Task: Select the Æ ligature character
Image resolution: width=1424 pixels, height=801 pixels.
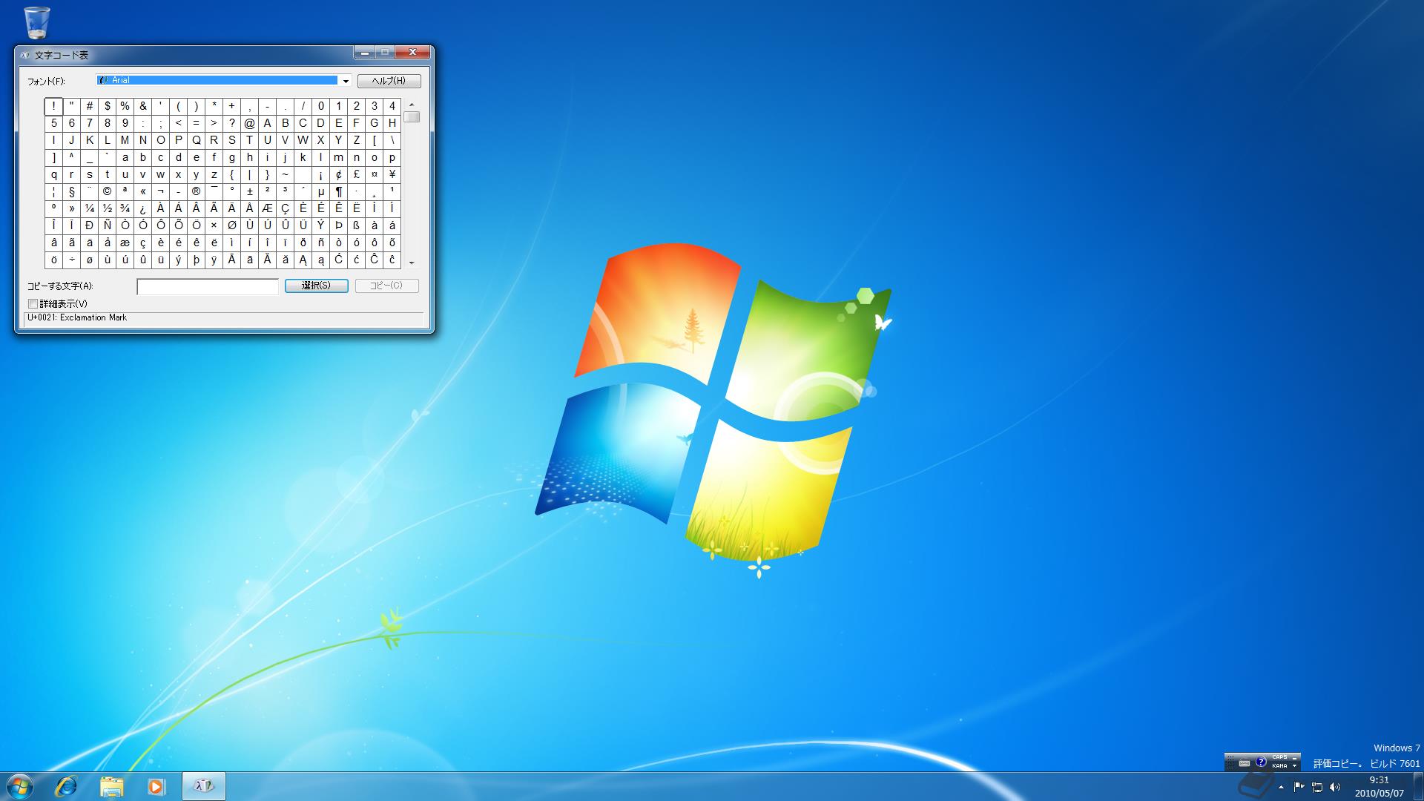Action: 268,208
